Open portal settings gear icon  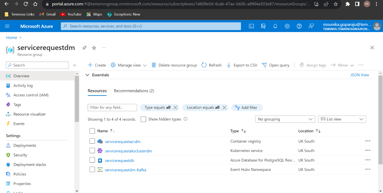coord(287,26)
